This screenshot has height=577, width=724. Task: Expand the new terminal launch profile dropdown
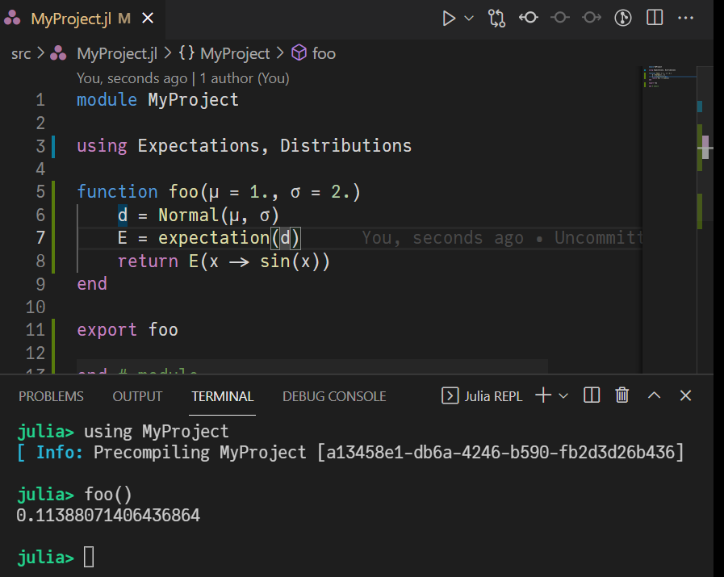click(x=563, y=395)
